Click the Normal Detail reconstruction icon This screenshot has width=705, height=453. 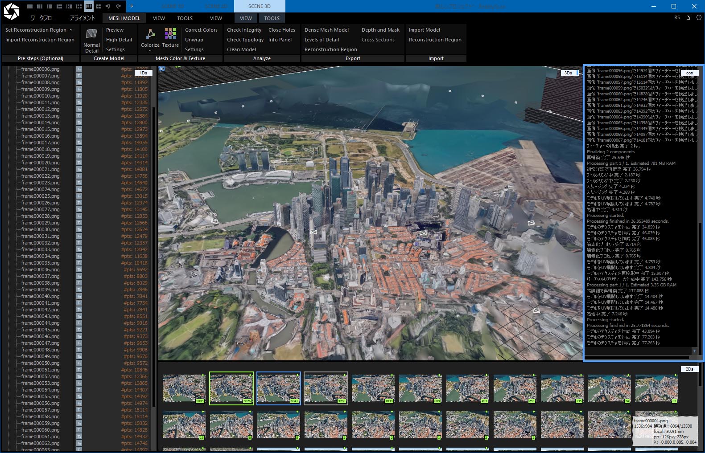pyautogui.click(x=91, y=34)
